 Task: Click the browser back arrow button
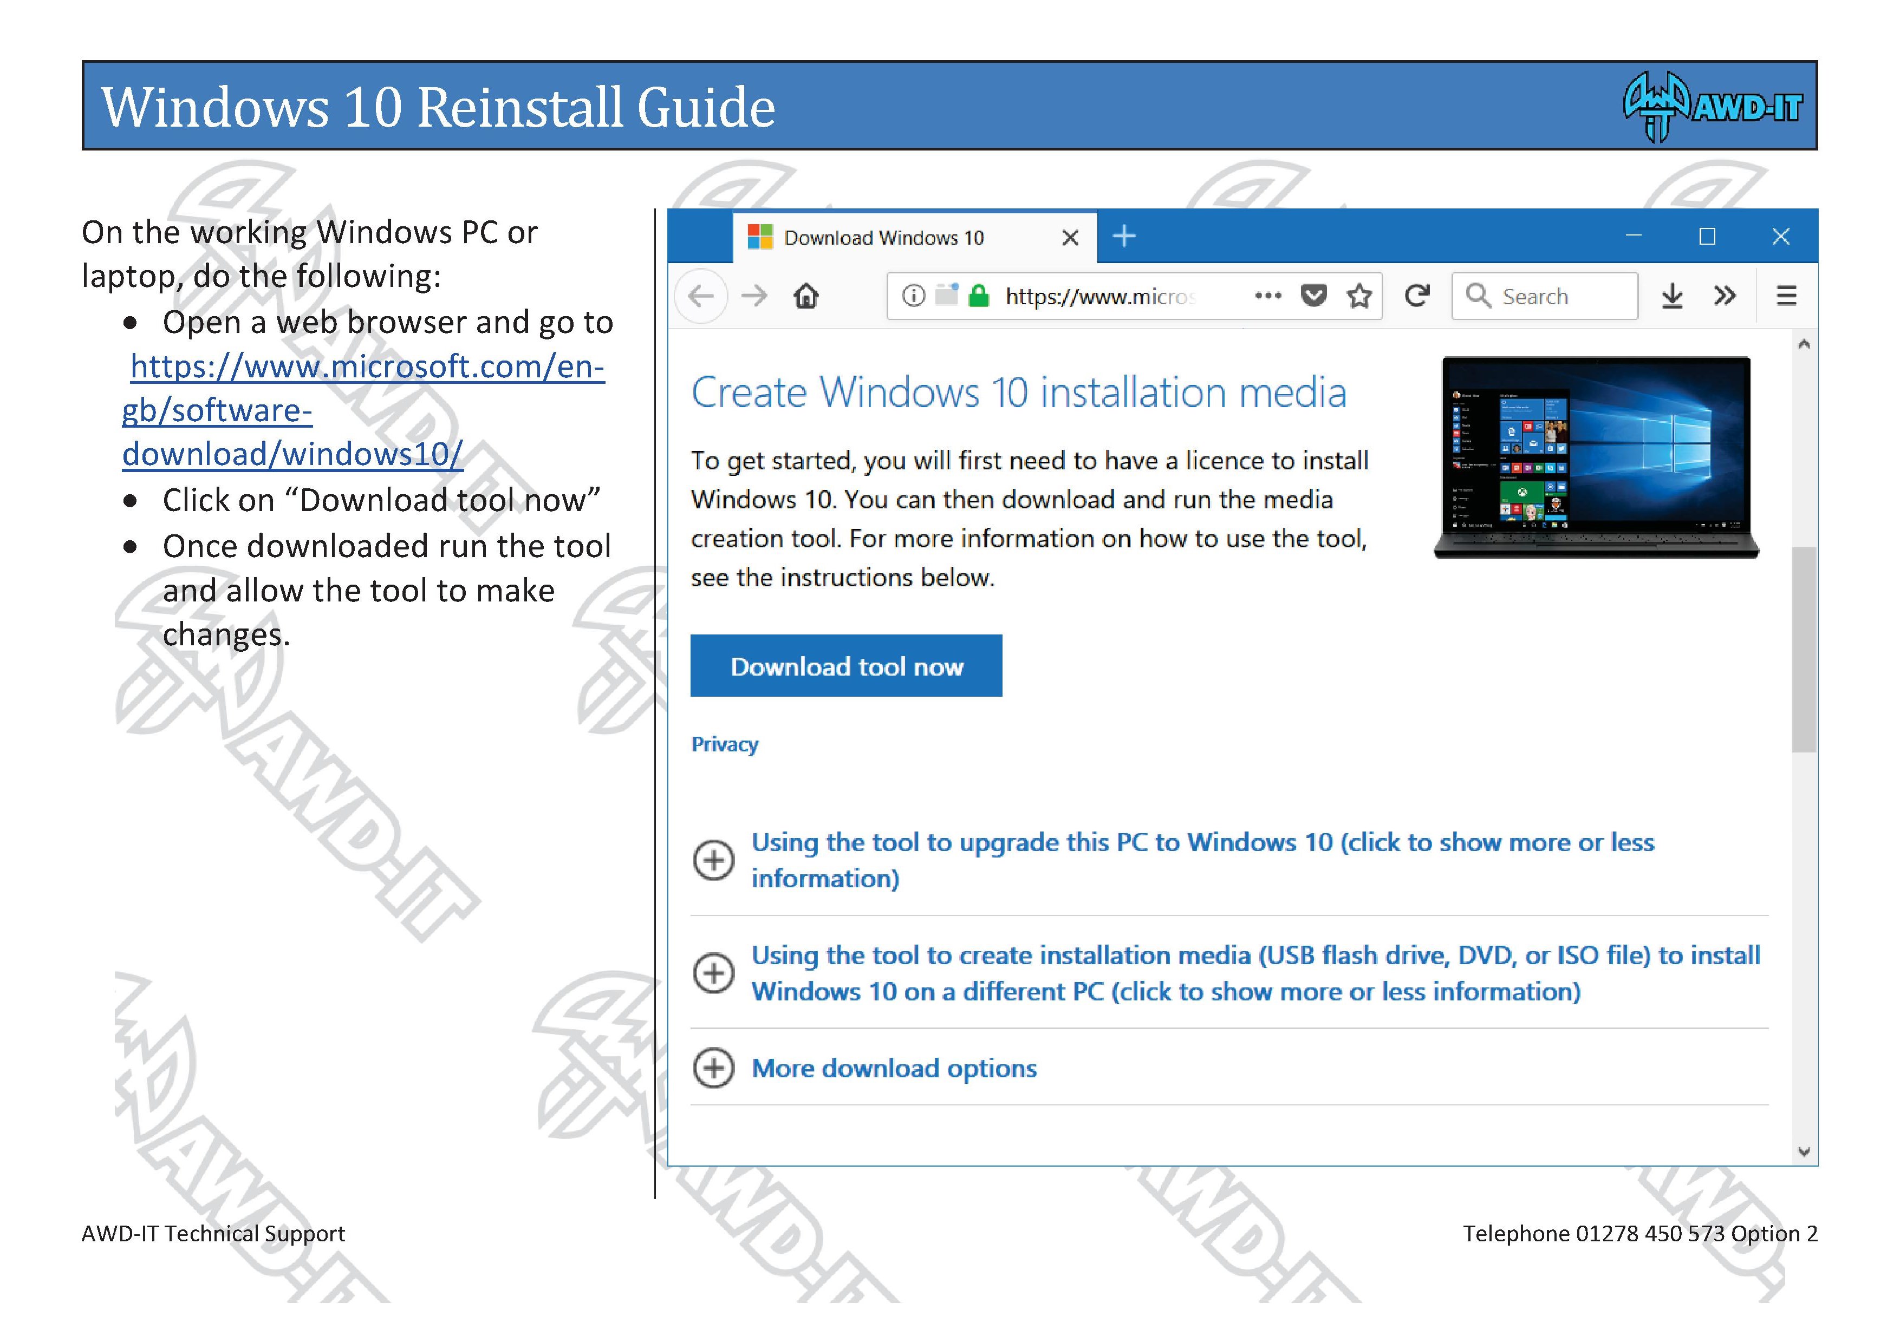click(701, 296)
